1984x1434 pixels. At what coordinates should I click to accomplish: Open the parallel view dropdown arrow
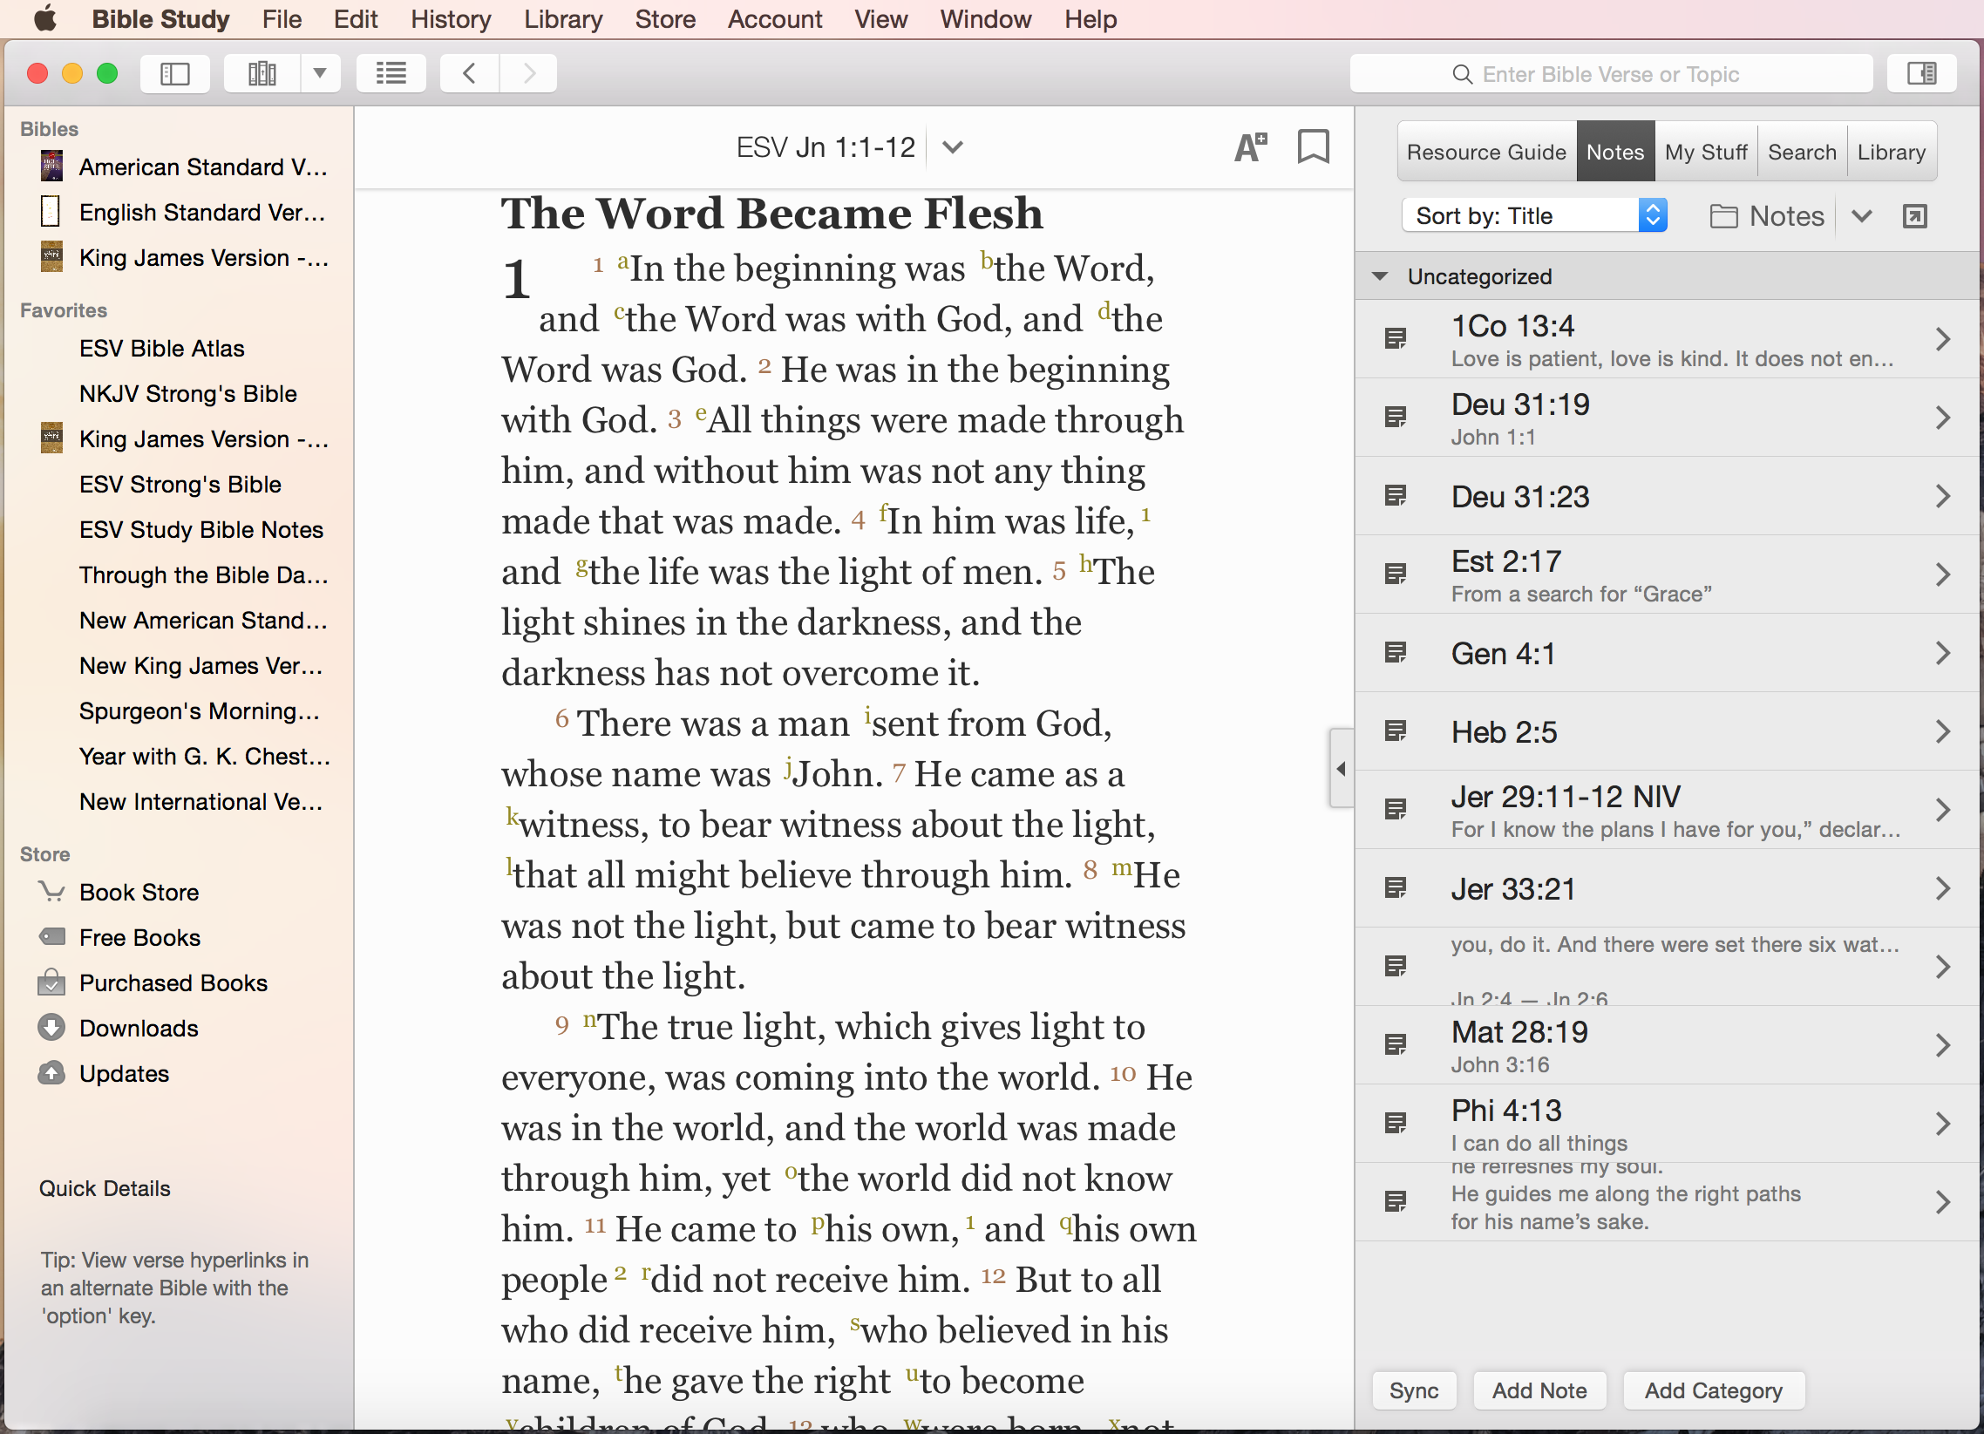[320, 73]
